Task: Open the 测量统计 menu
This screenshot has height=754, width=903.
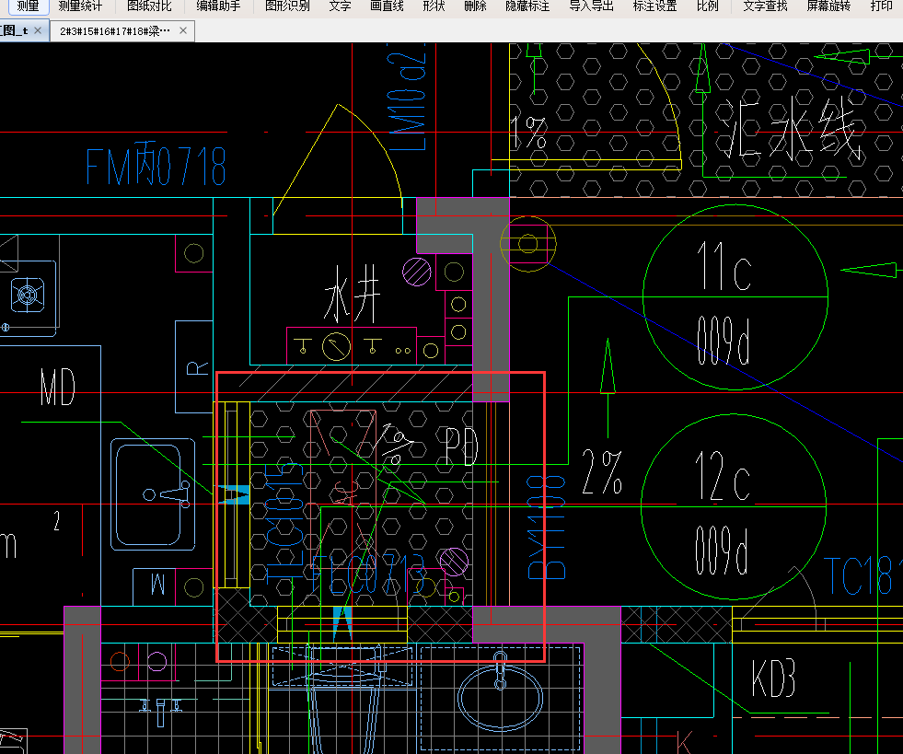Action: pos(80,6)
